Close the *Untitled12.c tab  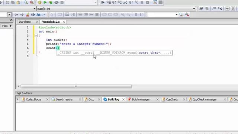click(64, 22)
